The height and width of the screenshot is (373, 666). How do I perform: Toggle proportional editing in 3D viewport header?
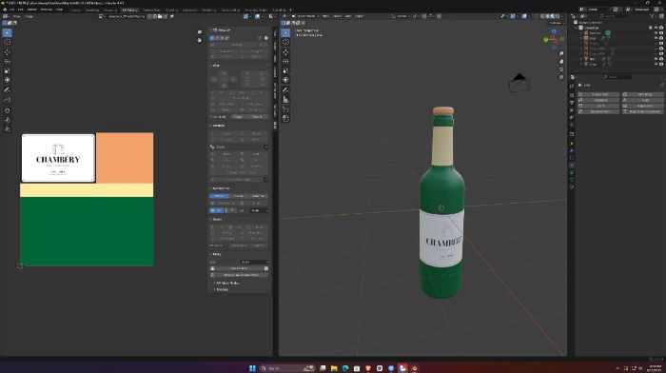point(440,16)
